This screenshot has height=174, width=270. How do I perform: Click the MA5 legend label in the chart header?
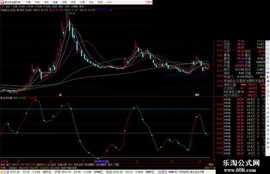[x=25, y=10]
